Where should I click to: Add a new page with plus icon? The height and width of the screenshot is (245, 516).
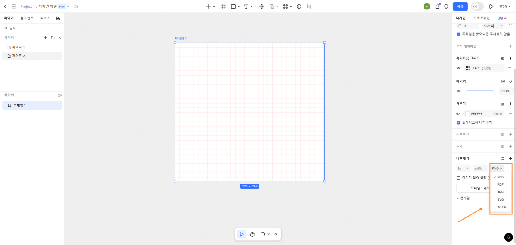click(x=45, y=38)
